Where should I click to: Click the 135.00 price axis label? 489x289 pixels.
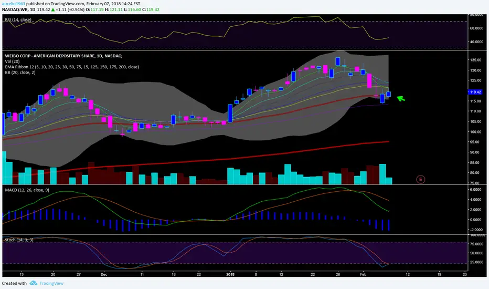(x=475, y=60)
